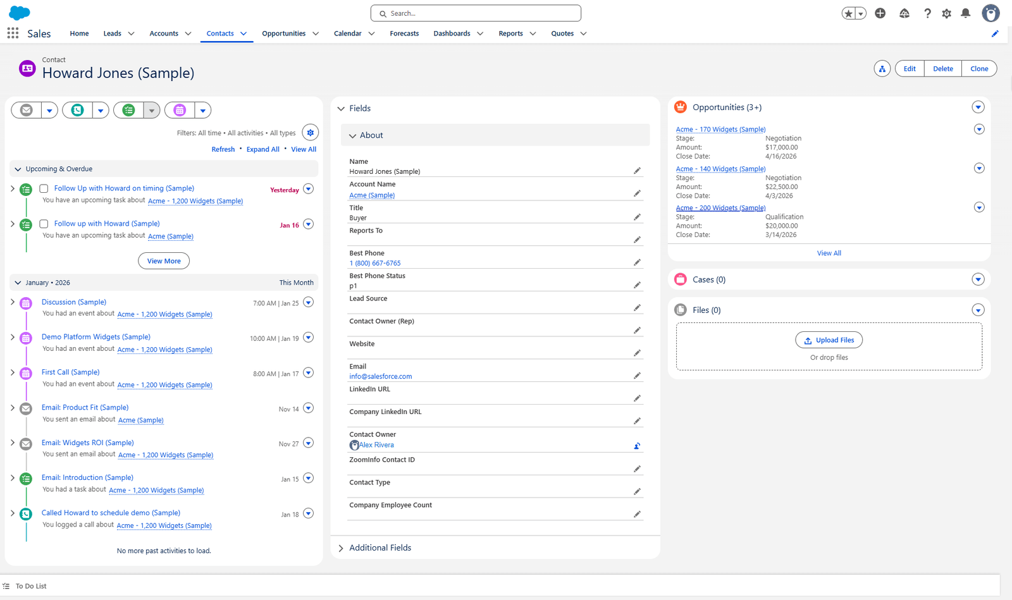Screen dimensions: 1012x600
Task: Click the View More activities button
Action: pos(164,261)
